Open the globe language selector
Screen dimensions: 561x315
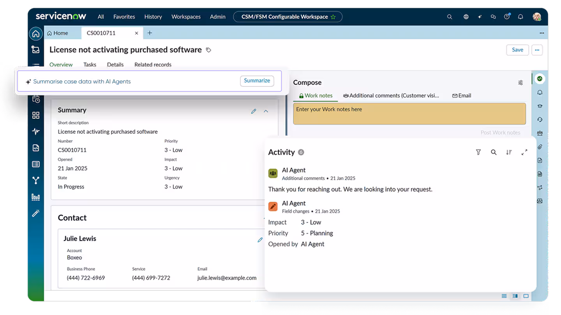(466, 17)
